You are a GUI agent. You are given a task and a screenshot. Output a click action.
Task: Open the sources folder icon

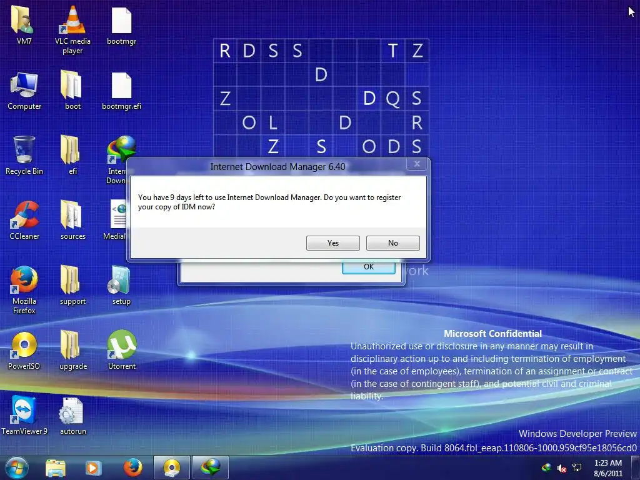click(72, 221)
